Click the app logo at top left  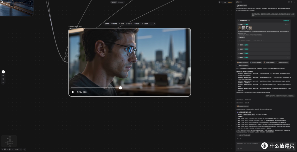point(2,2)
